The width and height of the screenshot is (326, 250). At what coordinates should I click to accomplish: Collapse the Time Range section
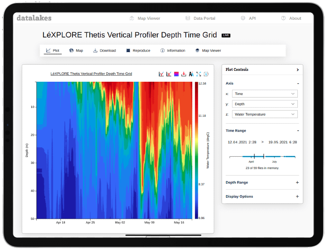[298, 130]
